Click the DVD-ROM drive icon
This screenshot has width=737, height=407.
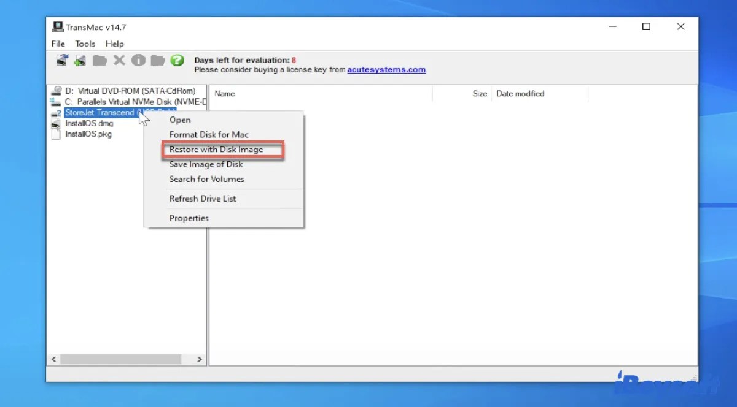pos(57,91)
